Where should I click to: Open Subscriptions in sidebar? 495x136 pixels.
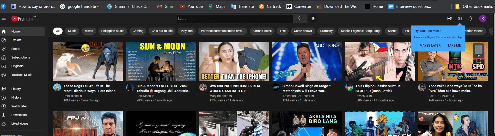pyautogui.click(x=22, y=57)
